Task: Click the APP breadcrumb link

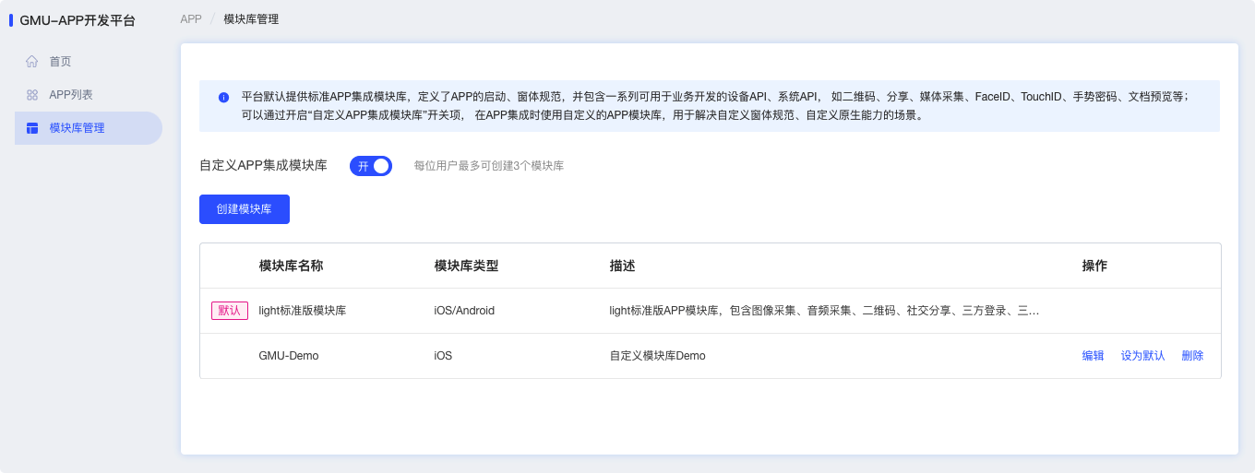Action: (x=191, y=19)
